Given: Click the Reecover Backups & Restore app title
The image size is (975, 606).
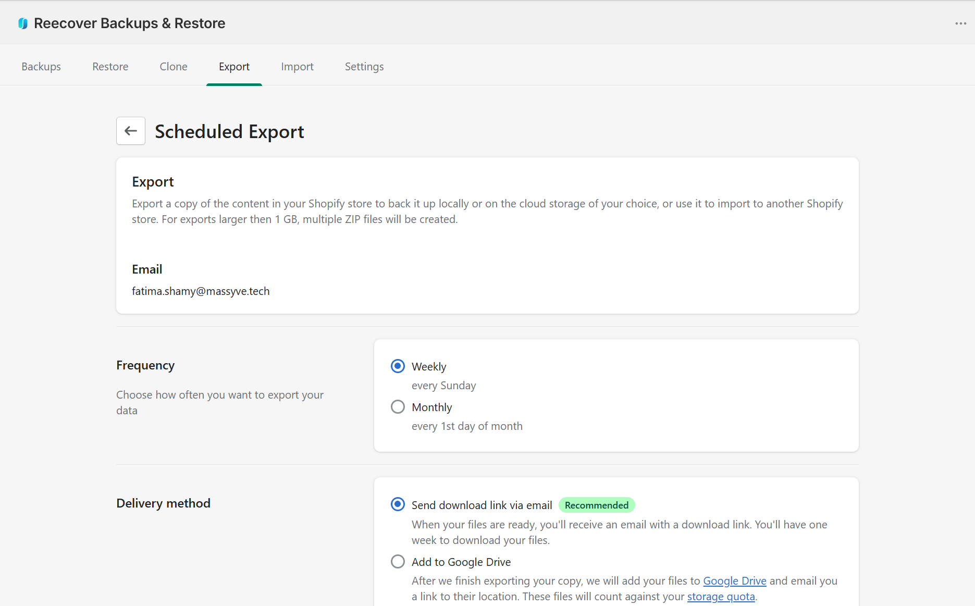Looking at the screenshot, I should point(129,23).
